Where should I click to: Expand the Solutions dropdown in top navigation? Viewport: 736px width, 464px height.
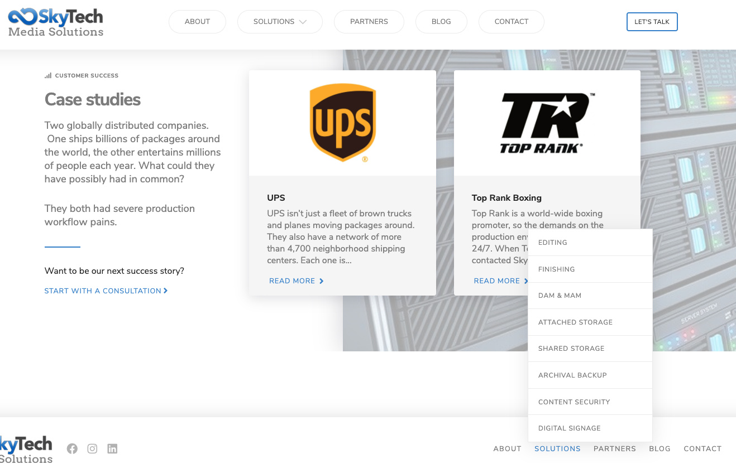280,22
